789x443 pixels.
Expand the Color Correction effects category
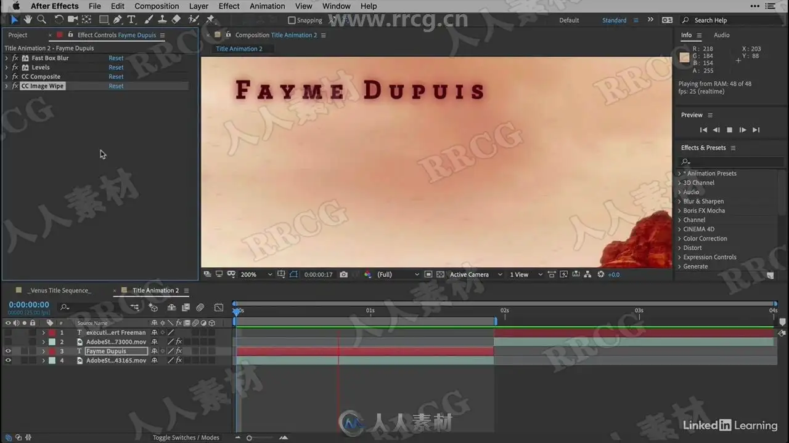679,239
